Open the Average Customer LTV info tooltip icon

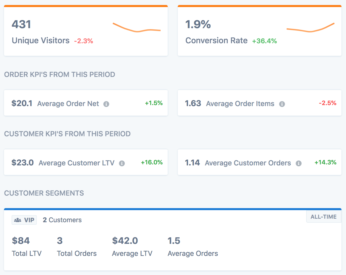pos(122,163)
